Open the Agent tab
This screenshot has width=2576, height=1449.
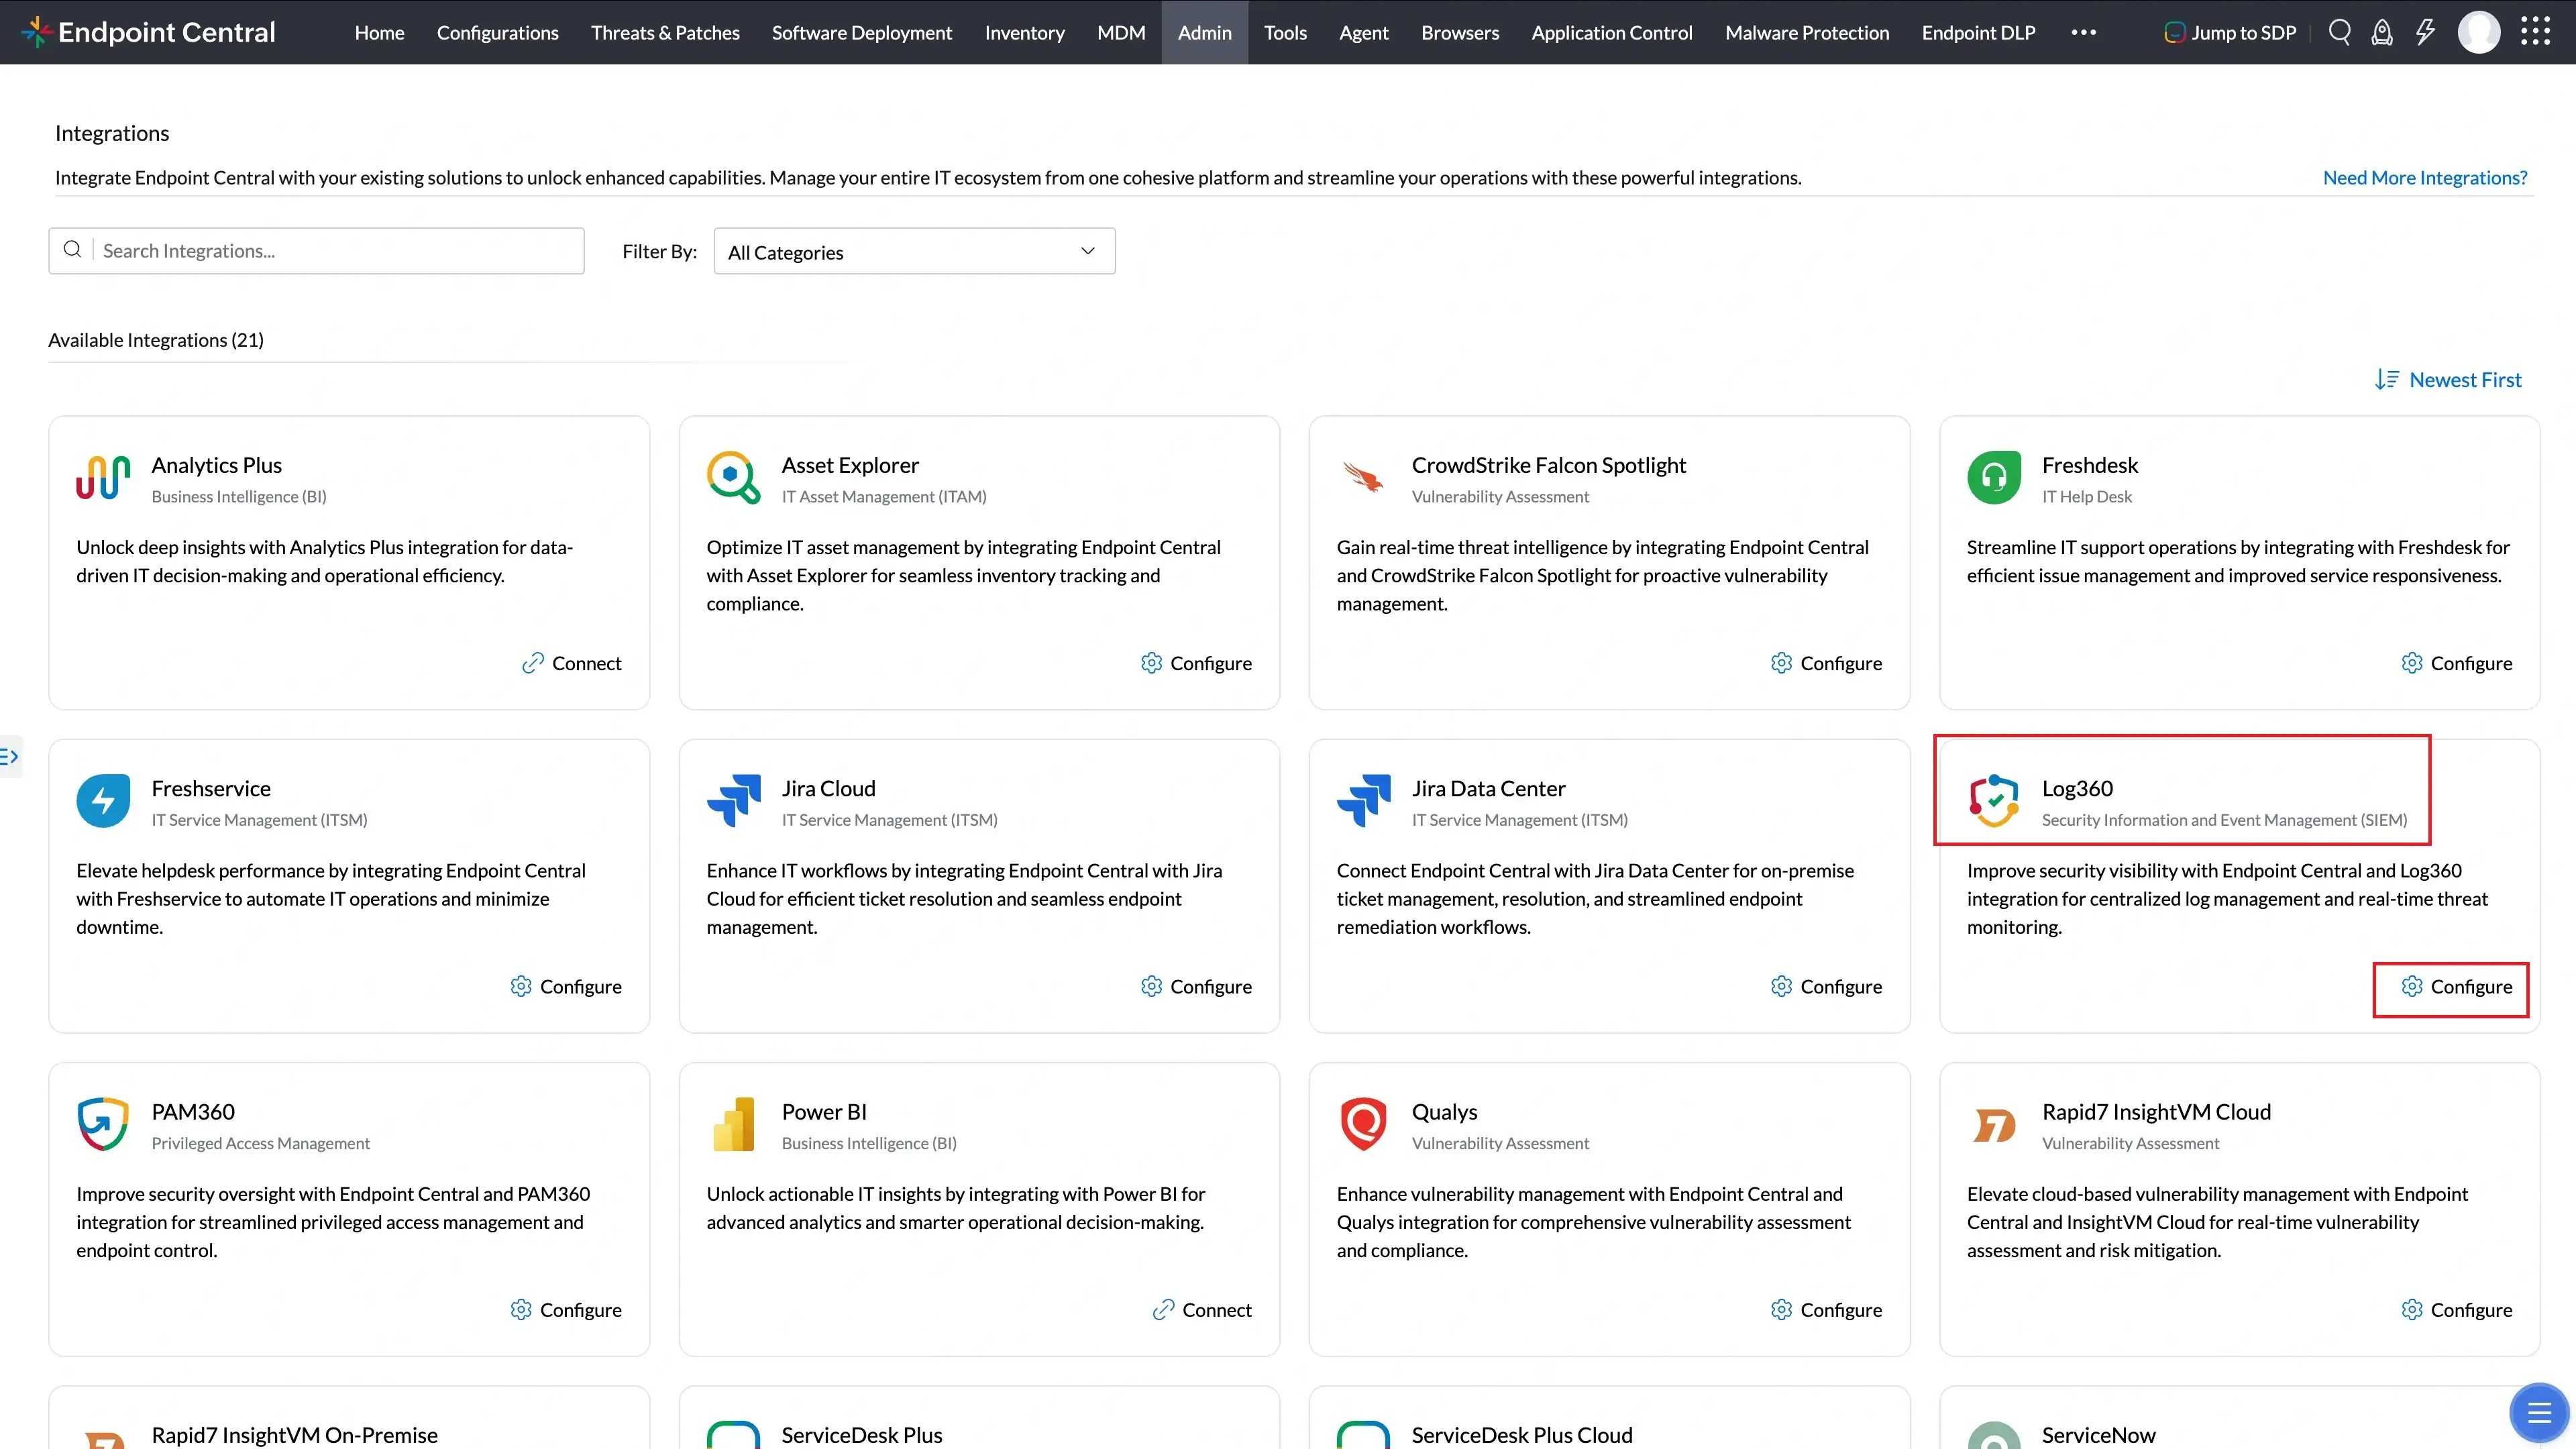1363,32
